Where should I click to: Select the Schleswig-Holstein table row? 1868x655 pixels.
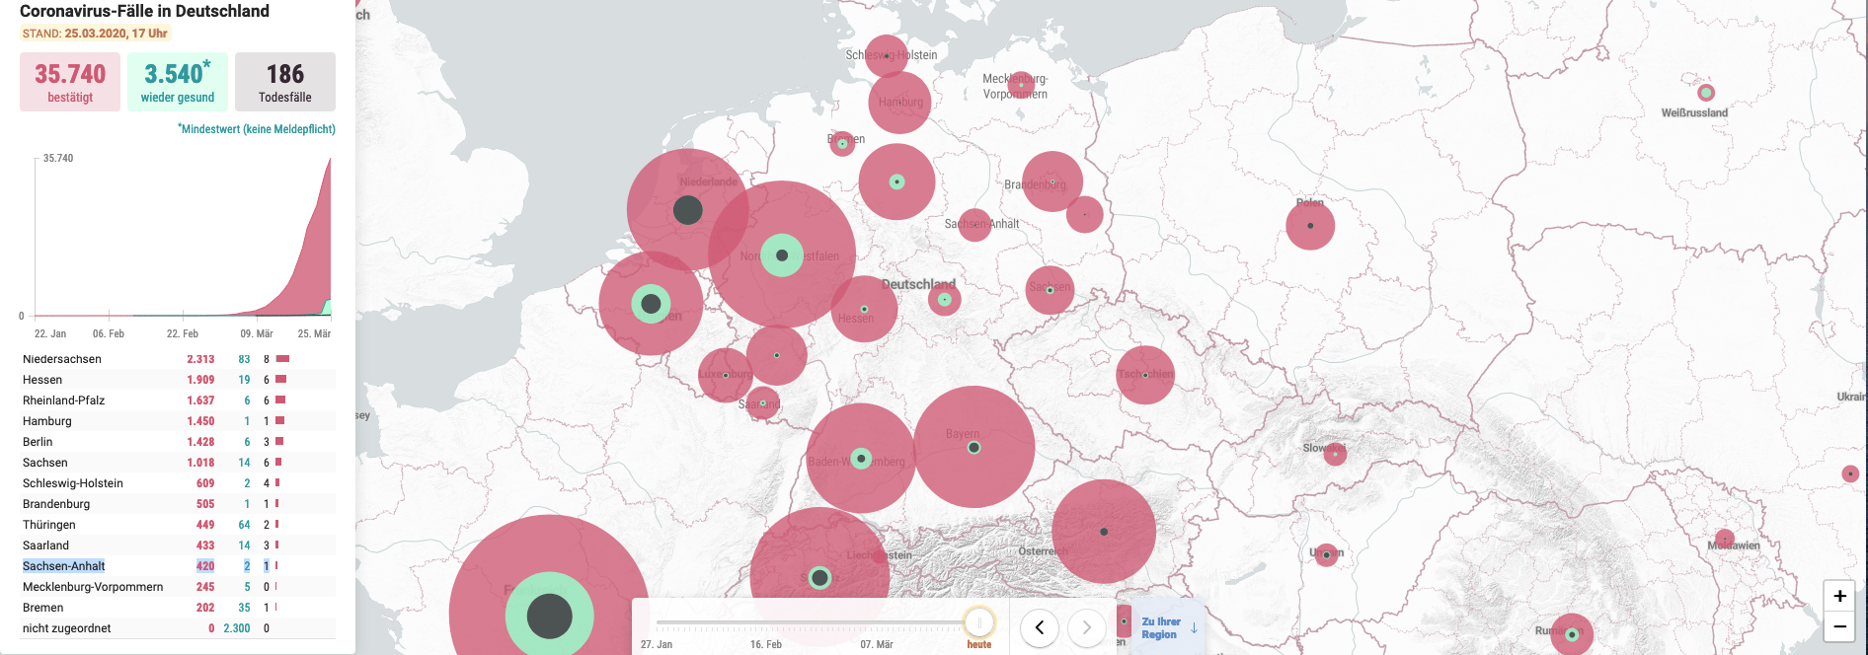click(178, 483)
